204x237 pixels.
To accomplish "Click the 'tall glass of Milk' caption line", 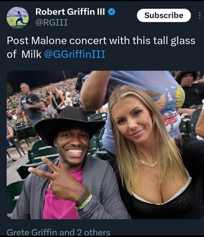I will coord(101,47).
